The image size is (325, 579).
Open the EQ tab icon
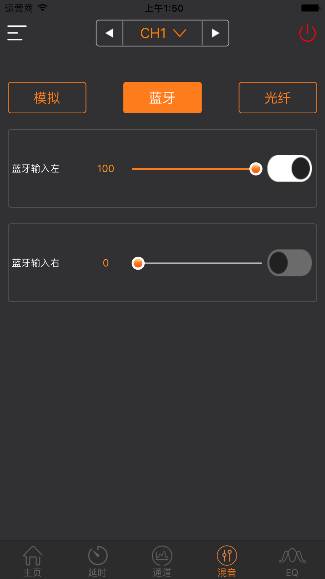click(292, 556)
